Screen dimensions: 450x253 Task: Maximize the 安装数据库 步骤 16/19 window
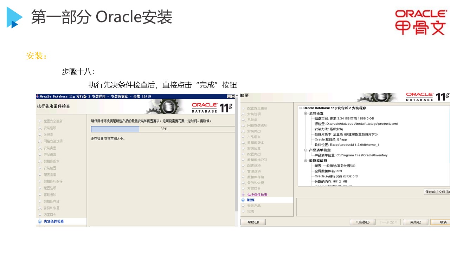[233, 96]
